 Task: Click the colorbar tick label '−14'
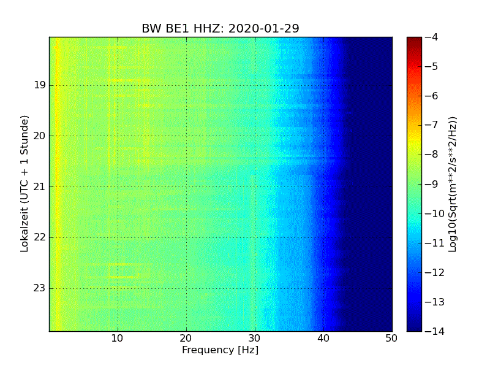(435, 331)
